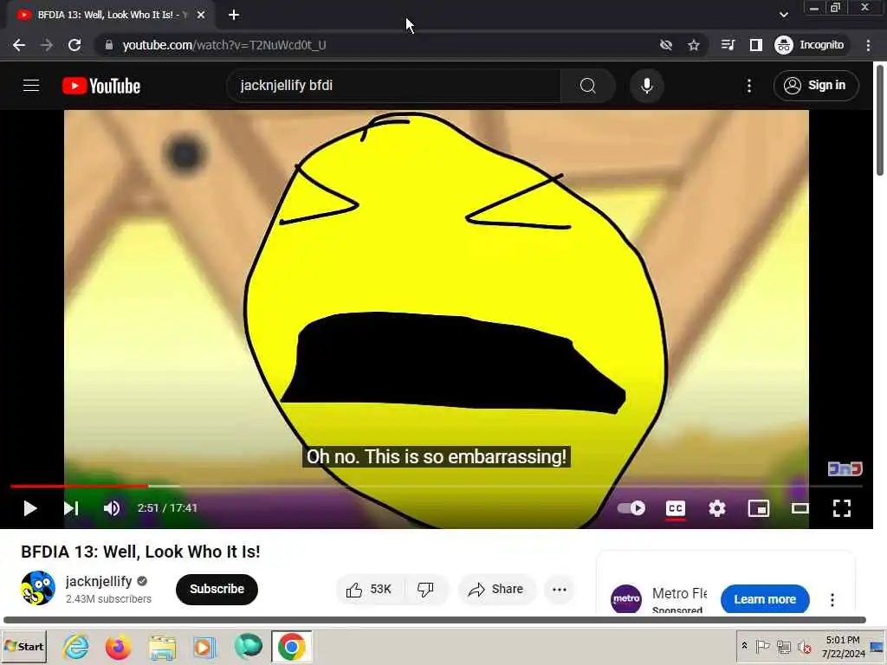Click the Incognito profile indicator
Screen dimensions: 887x665
810,45
